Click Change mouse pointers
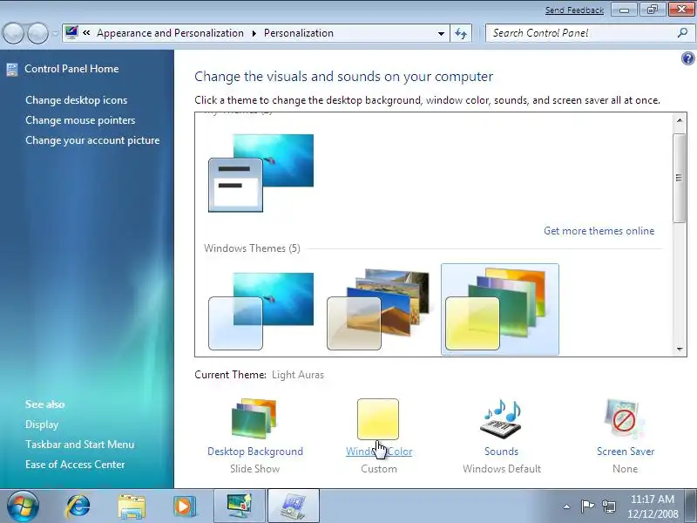697x523 pixels. pyautogui.click(x=80, y=120)
